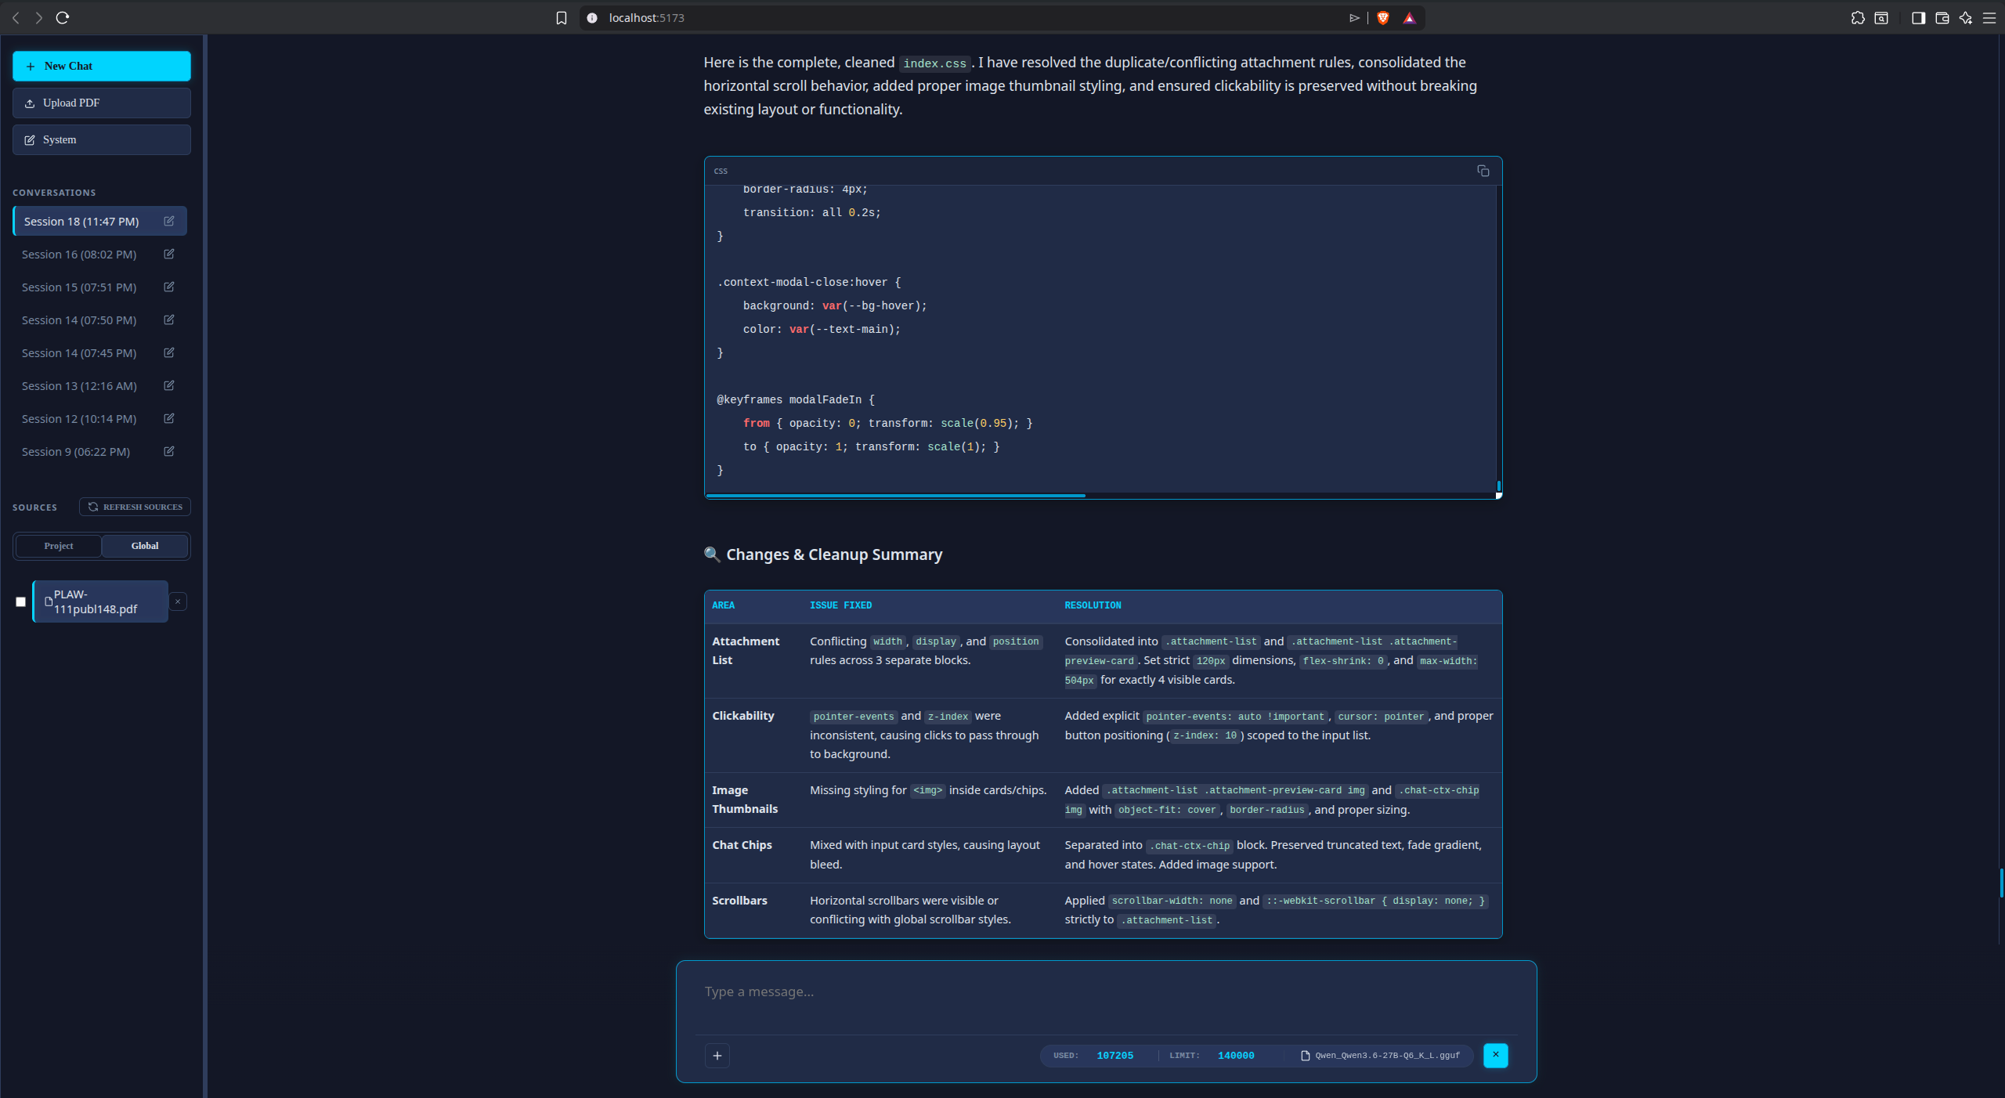Click the code block horizontal scrollbar
Image resolution: width=2005 pixels, height=1098 pixels.
point(894,496)
